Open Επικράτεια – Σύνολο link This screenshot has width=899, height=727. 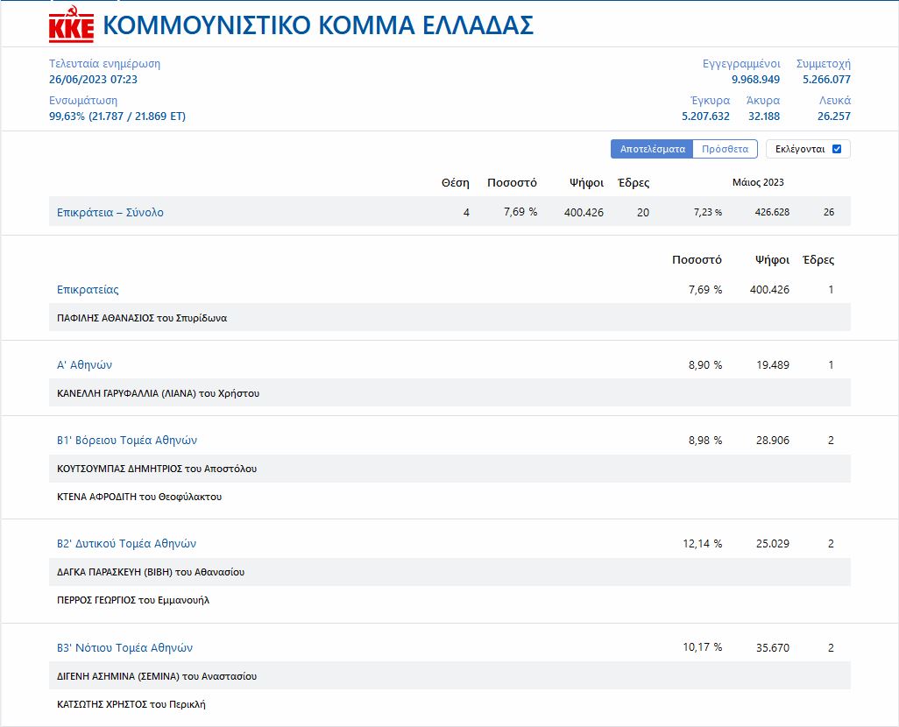click(x=110, y=212)
